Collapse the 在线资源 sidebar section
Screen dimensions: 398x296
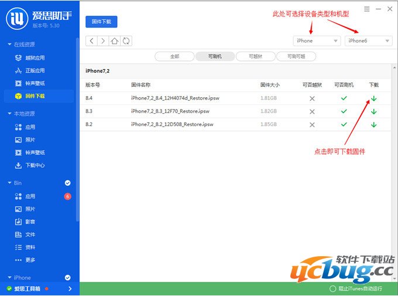[x=9, y=45]
